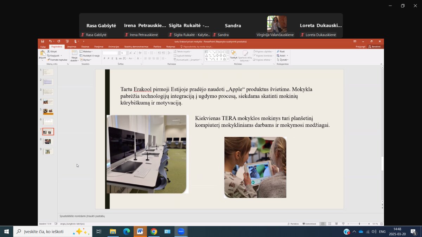Open the font size combo box

pyautogui.click(x=124, y=53)
